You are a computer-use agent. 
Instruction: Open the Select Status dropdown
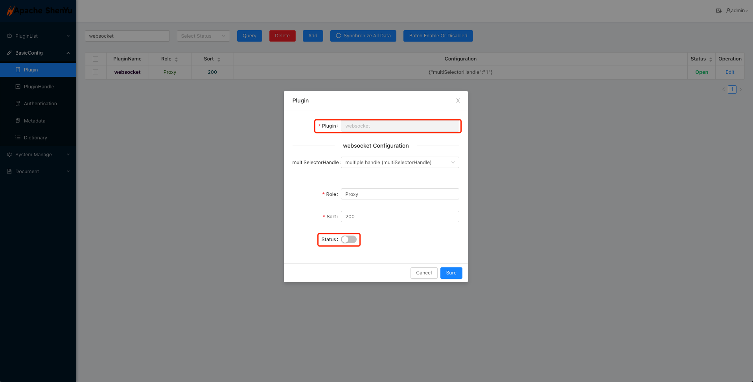tap(203, 36)
